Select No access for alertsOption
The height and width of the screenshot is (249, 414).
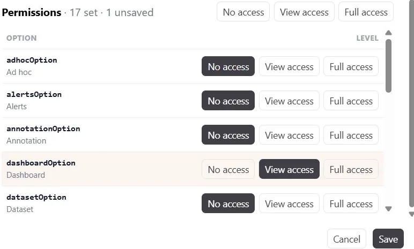pos(228,101)
